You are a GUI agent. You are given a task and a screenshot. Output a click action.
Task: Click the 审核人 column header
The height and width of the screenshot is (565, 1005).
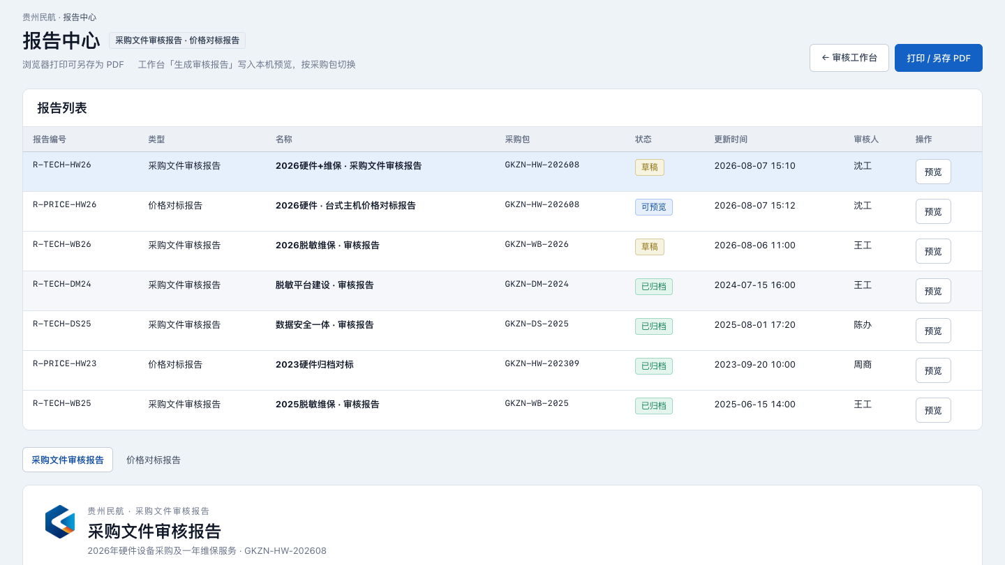tap(866, 140)
